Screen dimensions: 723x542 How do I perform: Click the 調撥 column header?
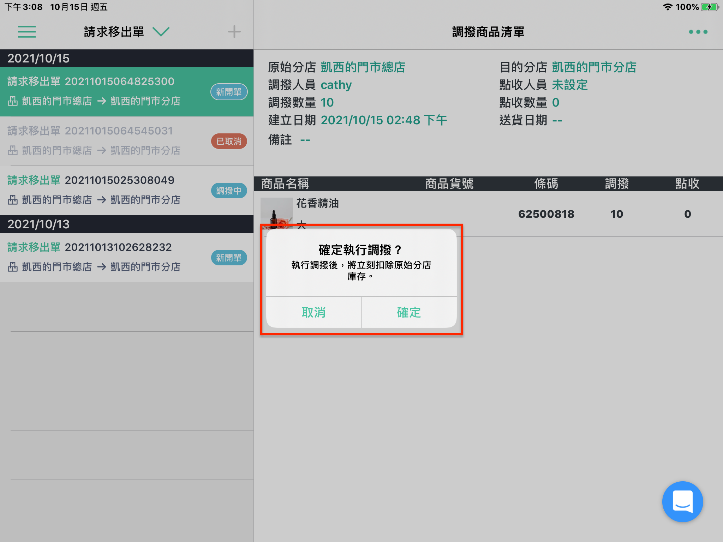click(x=617, y=183)
